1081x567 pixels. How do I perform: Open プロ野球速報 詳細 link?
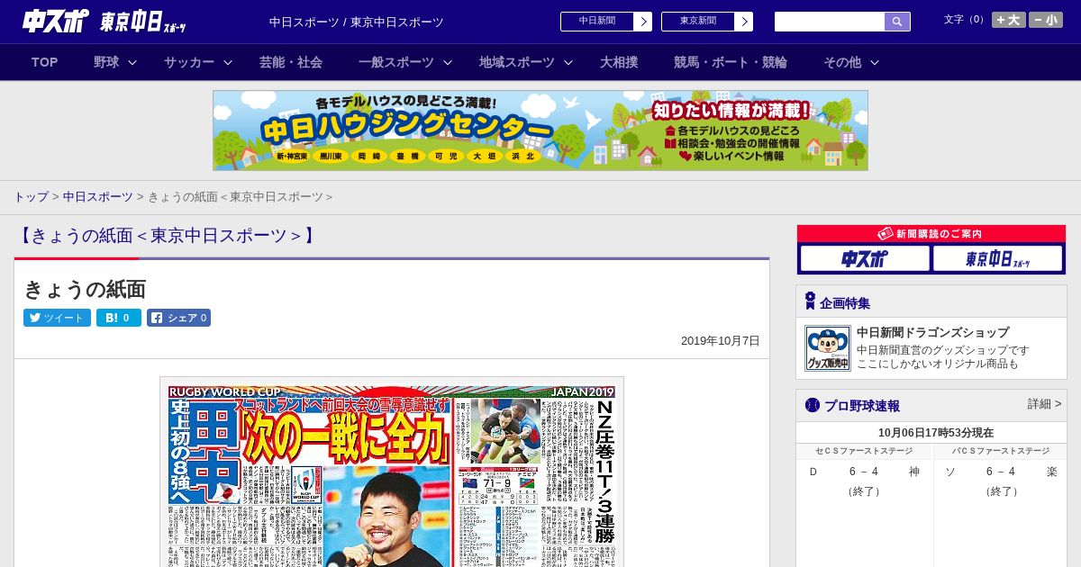coord(1044,404)
